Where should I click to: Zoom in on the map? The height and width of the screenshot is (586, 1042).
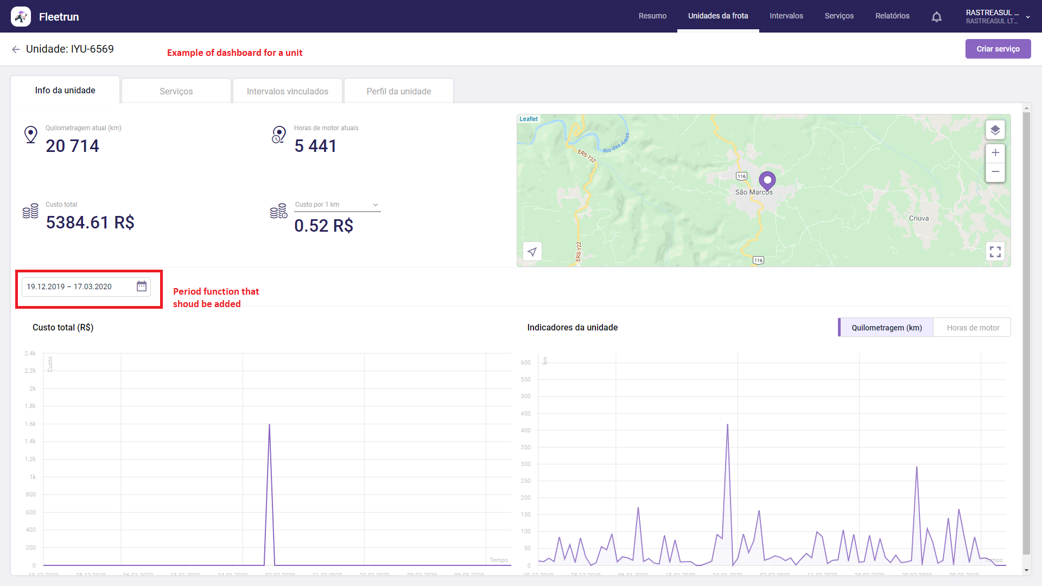click(995, 153)
